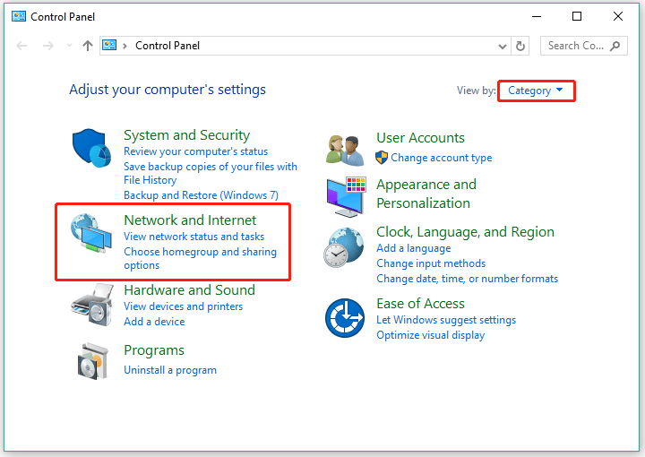Refresh the Control Panel view
The image size is (645, 457).
coord(520,46)
